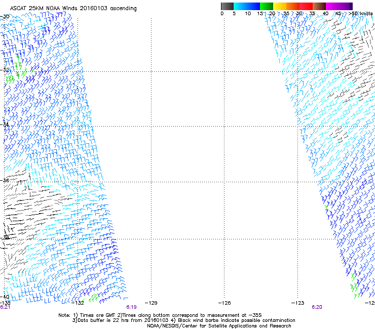
Task: Click the -34 latitude label
Action: point(5,125)
